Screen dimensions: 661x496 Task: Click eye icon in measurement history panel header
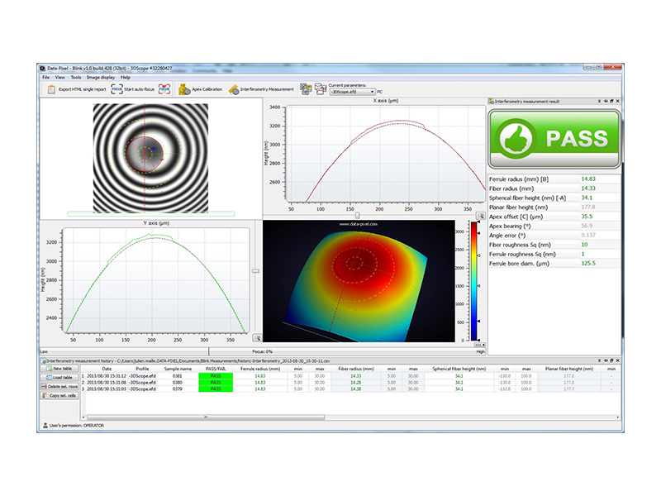pos(606,360)
